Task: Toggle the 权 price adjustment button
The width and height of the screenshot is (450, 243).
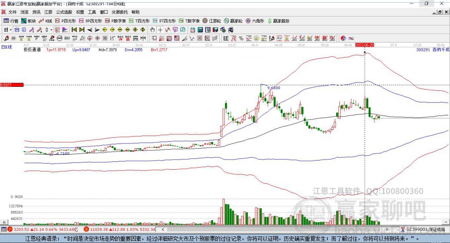Action: [x=58, y=30]
